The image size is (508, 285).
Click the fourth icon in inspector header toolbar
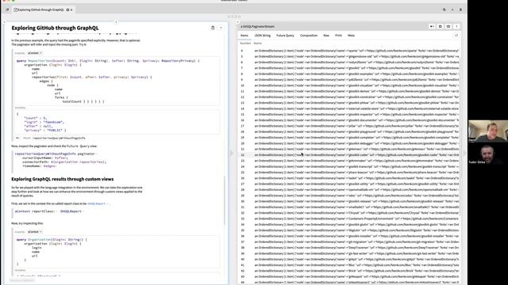coord(456,26)
